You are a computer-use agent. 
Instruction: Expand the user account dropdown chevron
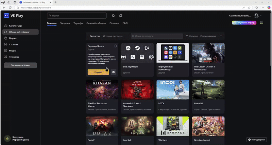tap(260, 16)
